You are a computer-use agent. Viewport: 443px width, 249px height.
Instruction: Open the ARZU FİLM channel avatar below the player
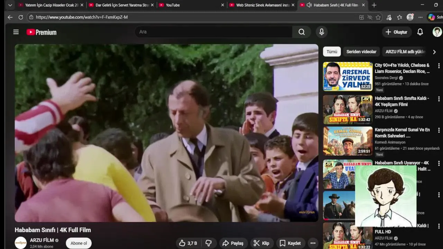(20, 243)
